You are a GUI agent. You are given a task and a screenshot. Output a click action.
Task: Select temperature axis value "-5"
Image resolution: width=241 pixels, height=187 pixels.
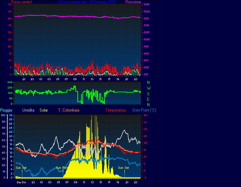145,178
